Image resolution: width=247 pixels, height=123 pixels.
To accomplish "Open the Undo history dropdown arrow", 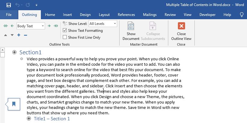I will (22, 5).
